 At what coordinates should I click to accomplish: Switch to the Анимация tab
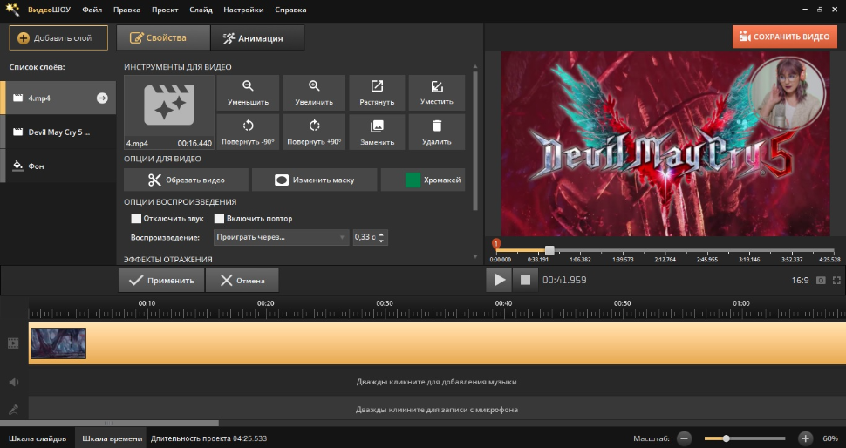(257, 38)
